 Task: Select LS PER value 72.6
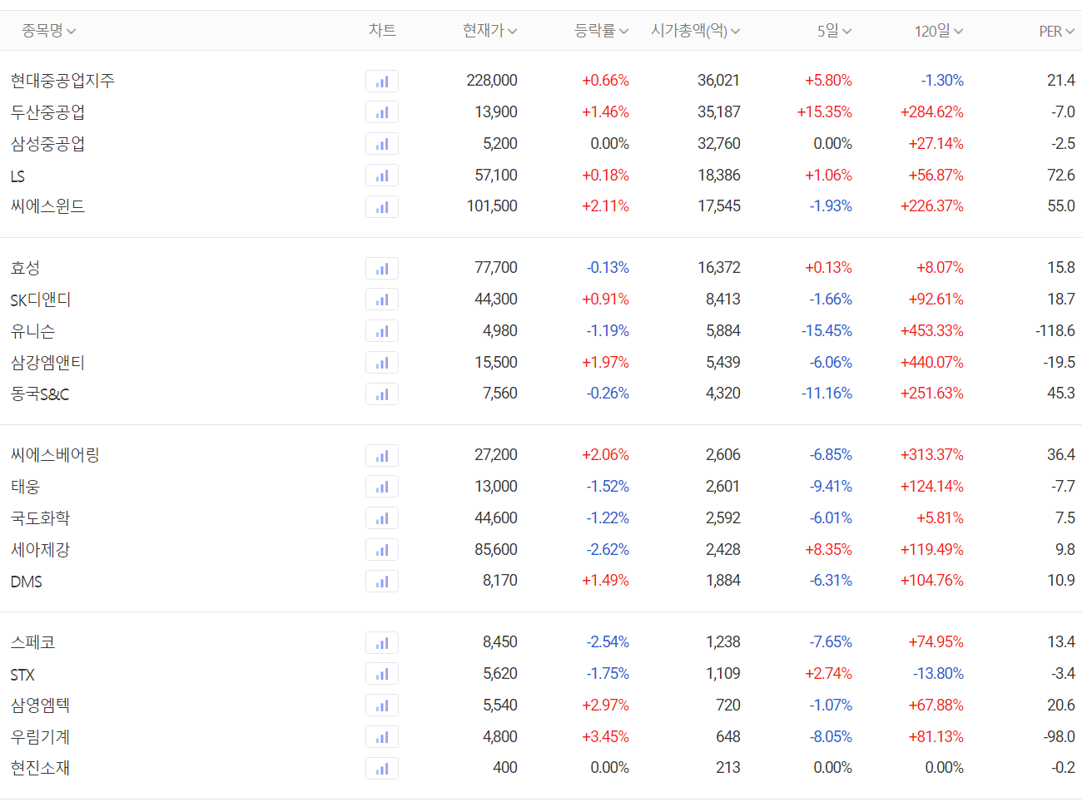[1061, 176]
